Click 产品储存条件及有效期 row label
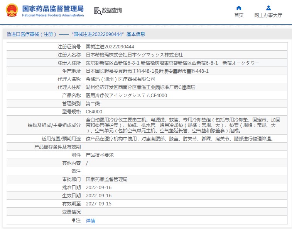The width and height of the screenshot is (292, 229). (57, 147)
